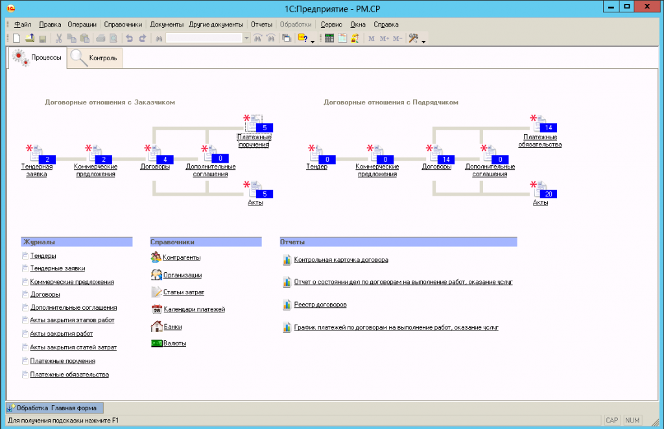Click the Copy toolbar icon

coord(72,38)
